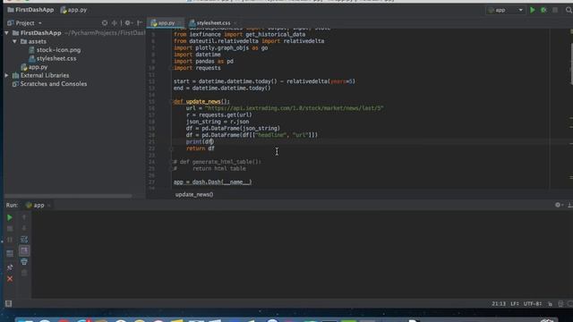
Task: Click FirstDashApp breadcrumb in navigation bar
Action: tap(30, 10)
